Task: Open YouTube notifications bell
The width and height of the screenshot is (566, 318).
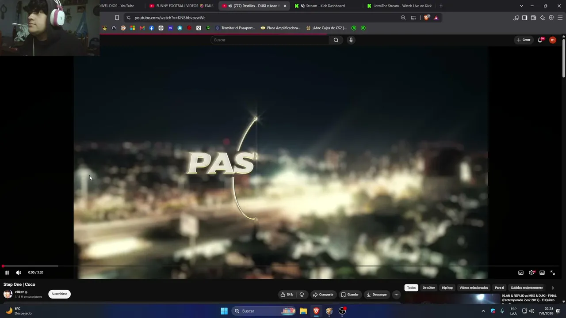Action: pyautogui.click(x=540, y=40)
